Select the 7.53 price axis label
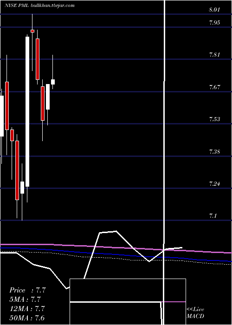This screenshot has width=232, height=325. [x=214, y=119]
